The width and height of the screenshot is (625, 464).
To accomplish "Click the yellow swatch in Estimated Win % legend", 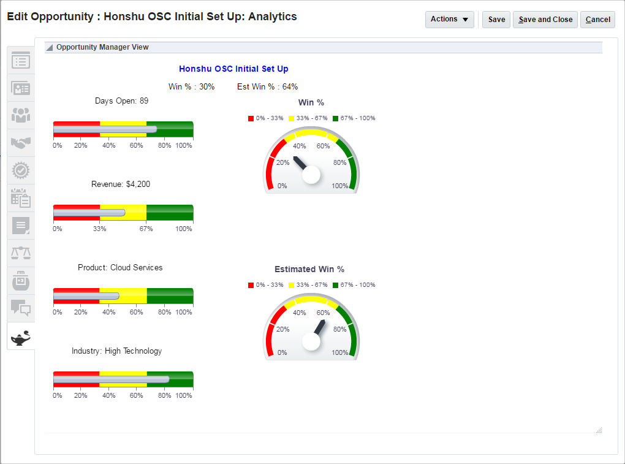I will pyautogui.click(x=291, y=285).
